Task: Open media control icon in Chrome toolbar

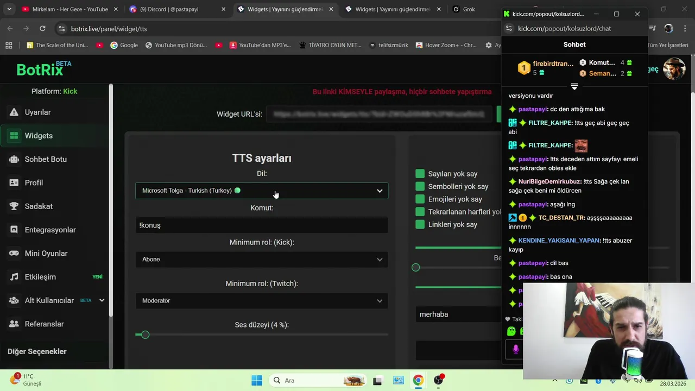Action: click(654, 28)
